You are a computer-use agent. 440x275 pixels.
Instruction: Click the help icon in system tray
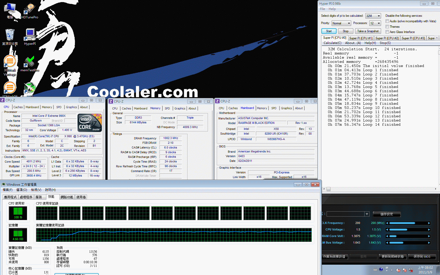point(381,269)
